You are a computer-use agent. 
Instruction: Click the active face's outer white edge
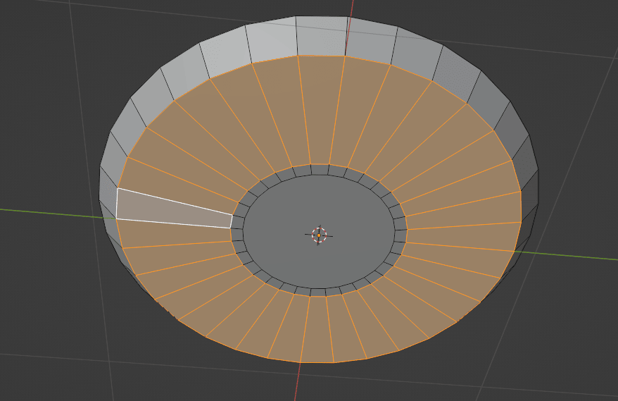tap(116, 204)
